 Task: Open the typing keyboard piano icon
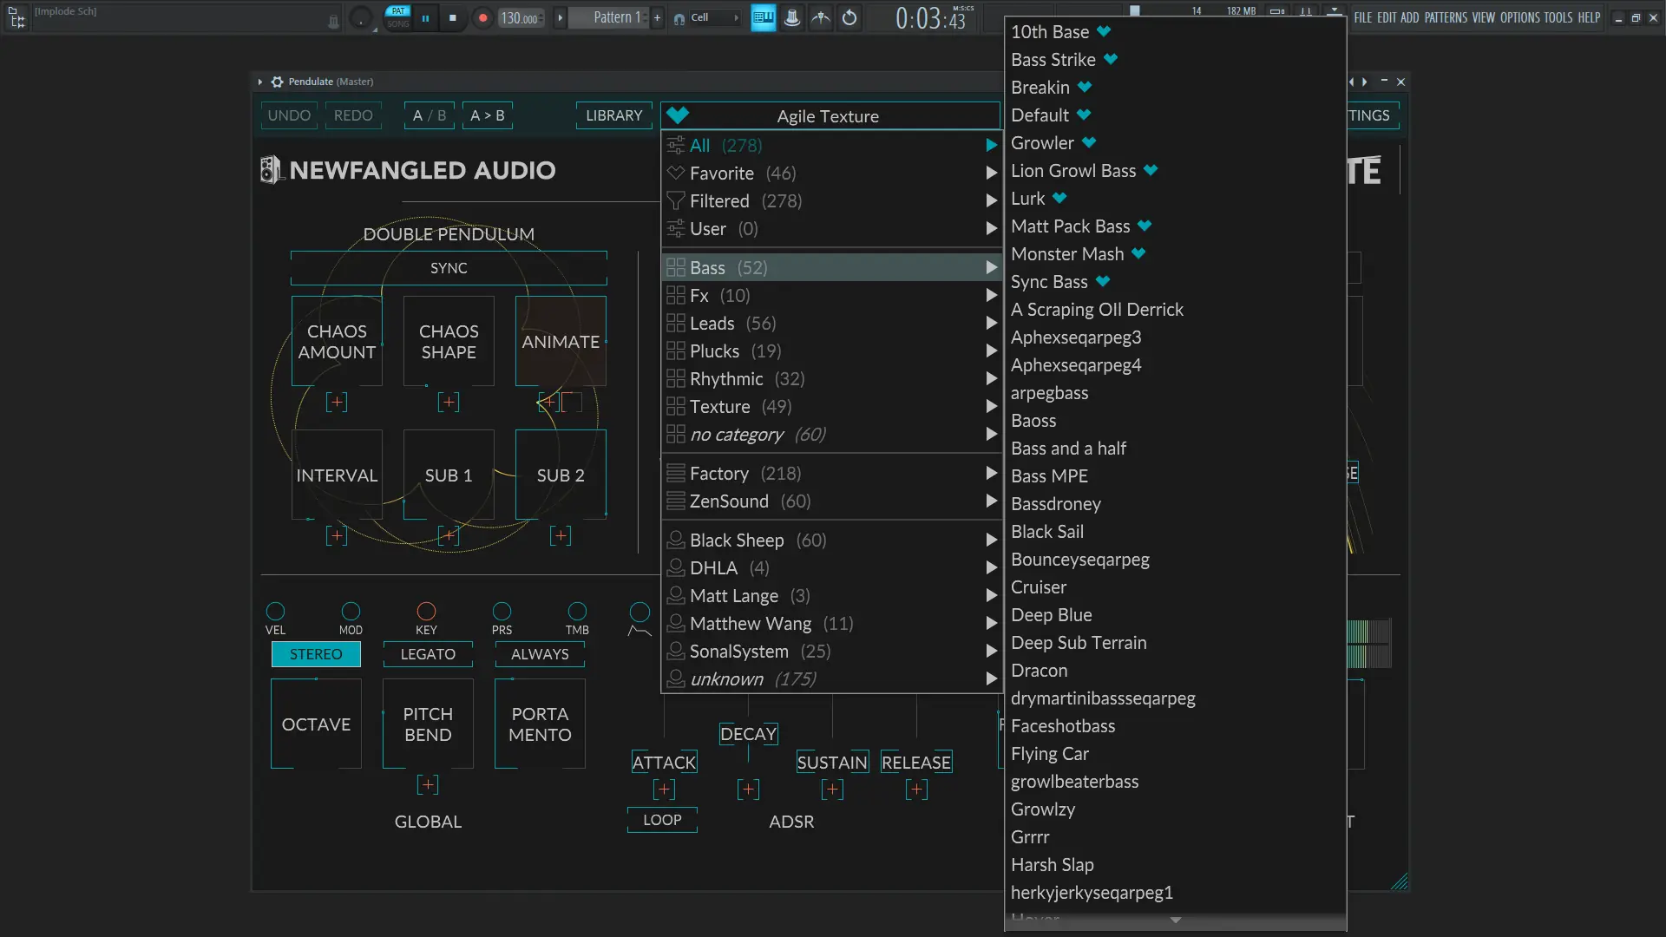point(763,17)
